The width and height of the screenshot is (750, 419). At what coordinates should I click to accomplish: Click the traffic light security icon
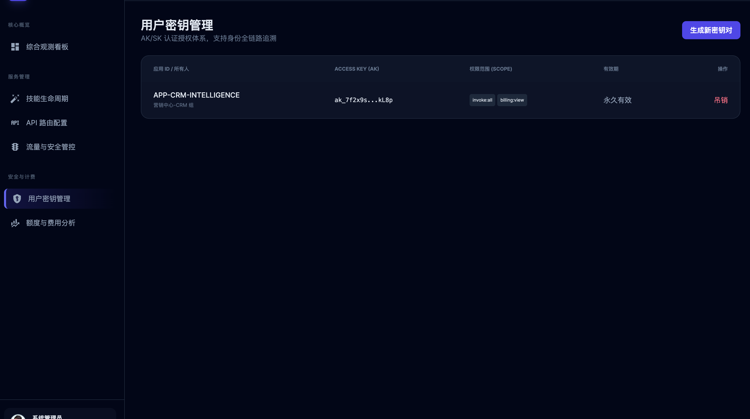click(x=15, y=147)
